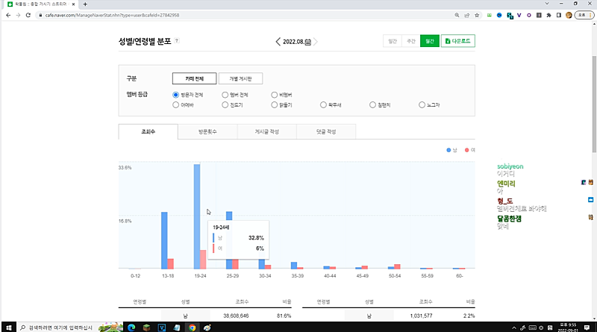The width and height of the screenshot is (597, 332).
Task: Choose the 비멤버 radio option
Action: pyautogui.click(x=274, y=95)
